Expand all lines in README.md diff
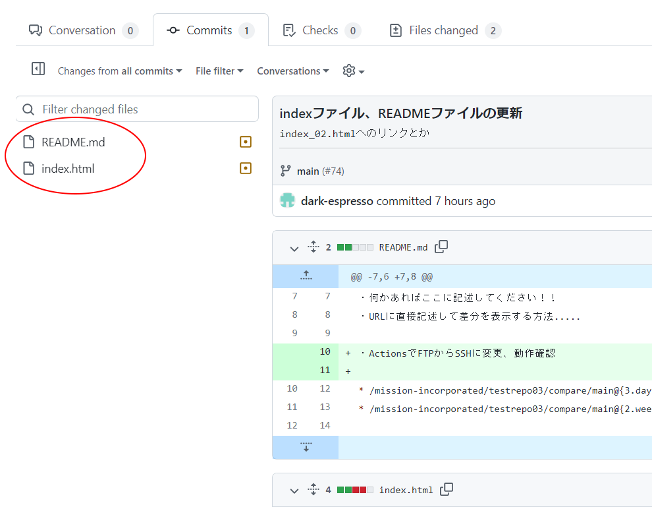Viewport: 652px width, 507px height. [x=313, y=247]
